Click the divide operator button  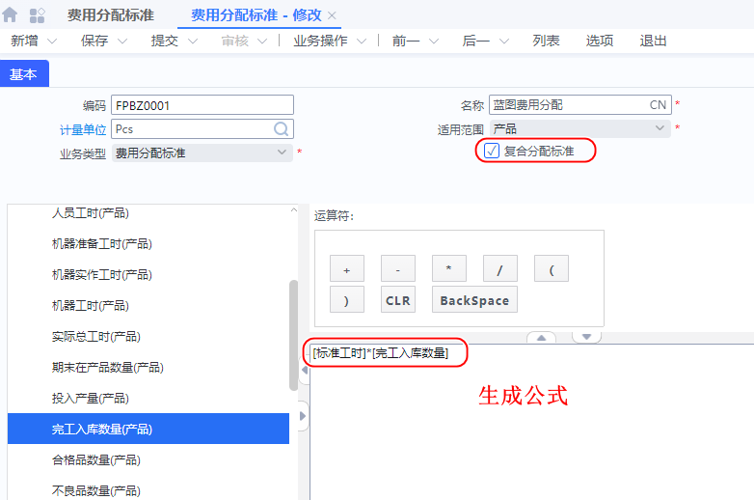pos(500,271)
